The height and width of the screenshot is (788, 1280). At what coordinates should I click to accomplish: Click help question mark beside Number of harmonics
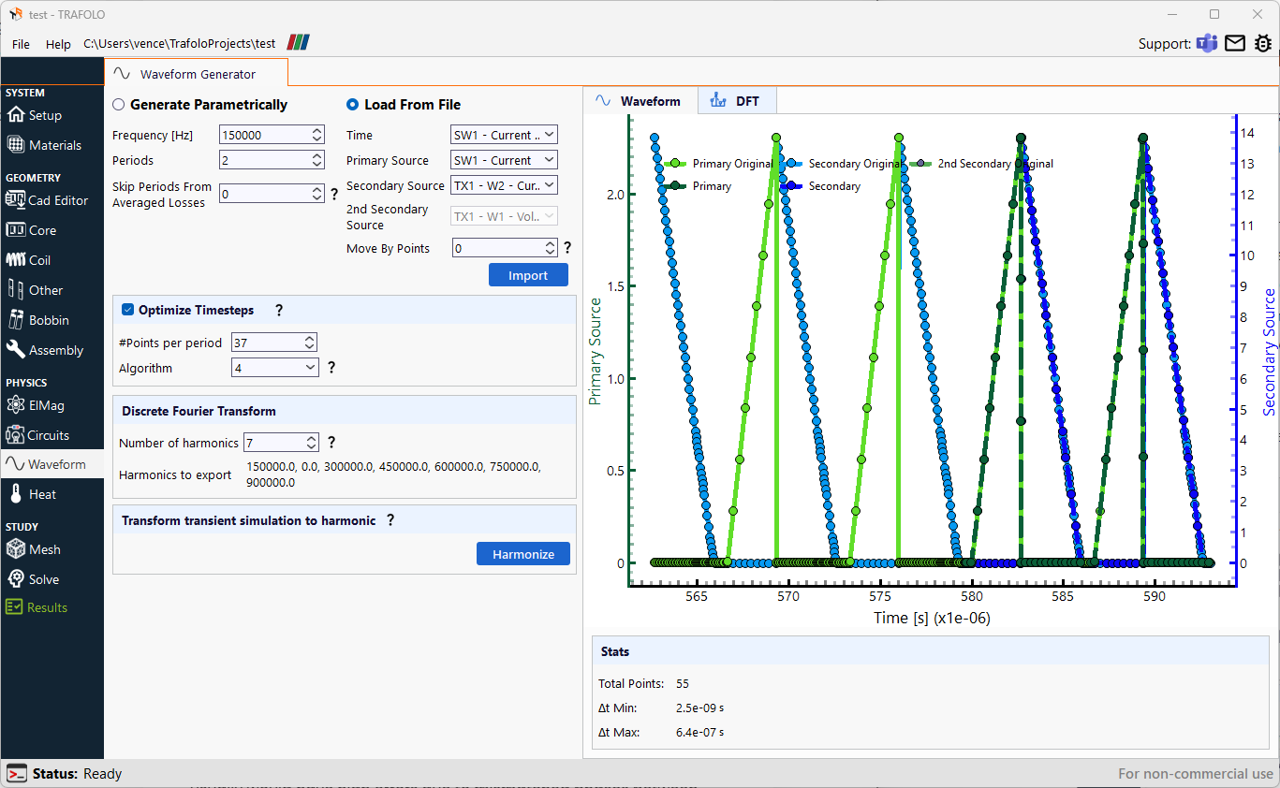pos(331,443)
